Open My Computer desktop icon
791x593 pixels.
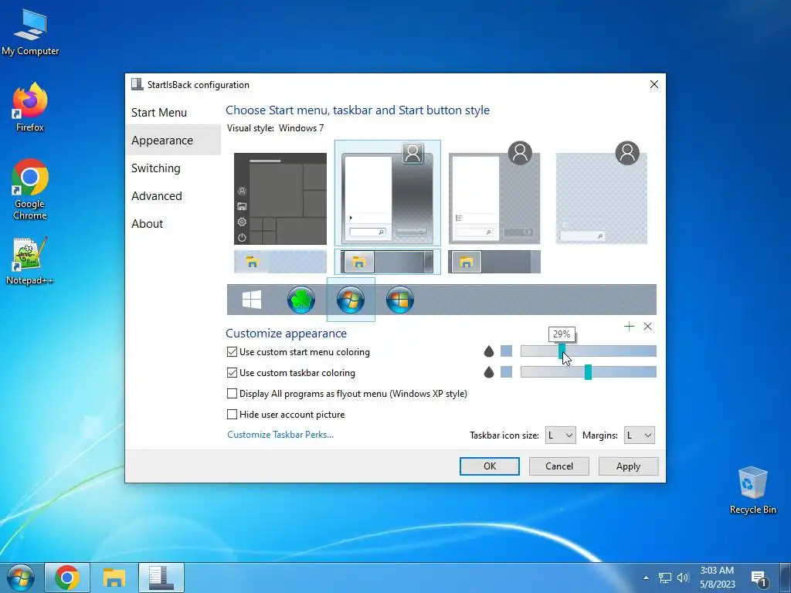coord(30,31)
